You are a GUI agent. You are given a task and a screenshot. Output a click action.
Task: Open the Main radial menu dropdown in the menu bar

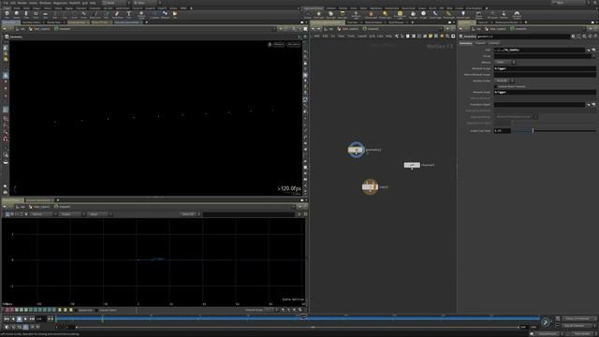(147, 3)
